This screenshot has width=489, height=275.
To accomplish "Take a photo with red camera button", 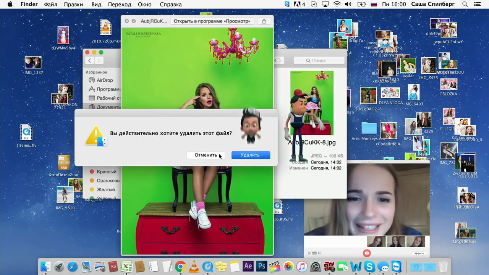I will (x=367, y=253).
